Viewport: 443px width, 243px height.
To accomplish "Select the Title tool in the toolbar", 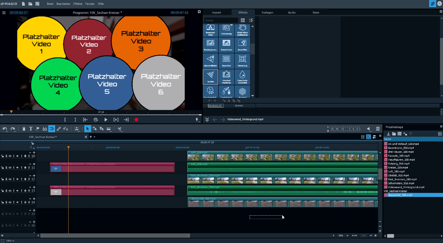I will tap(31, 129).
